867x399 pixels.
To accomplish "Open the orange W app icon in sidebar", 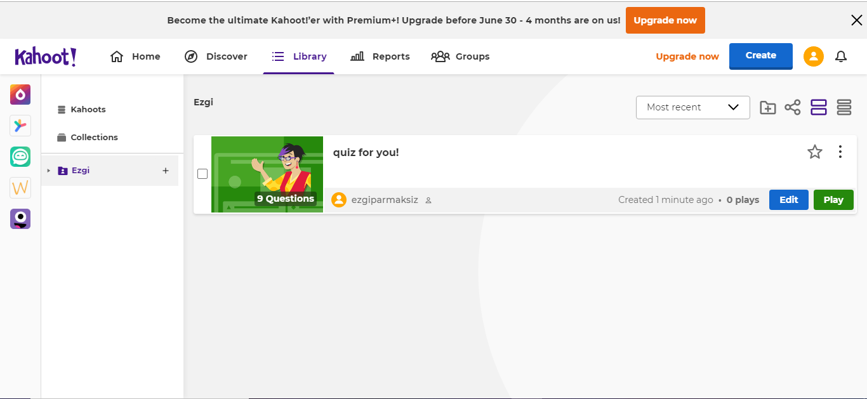I will 20,188.
